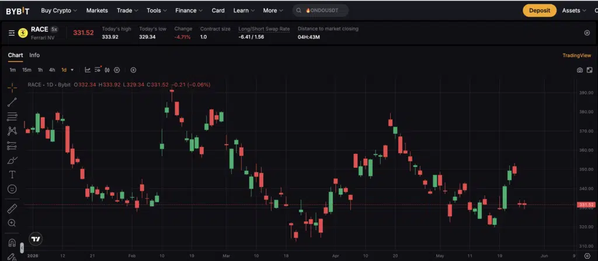Click the TradingView link

click(x=576, y=55)
